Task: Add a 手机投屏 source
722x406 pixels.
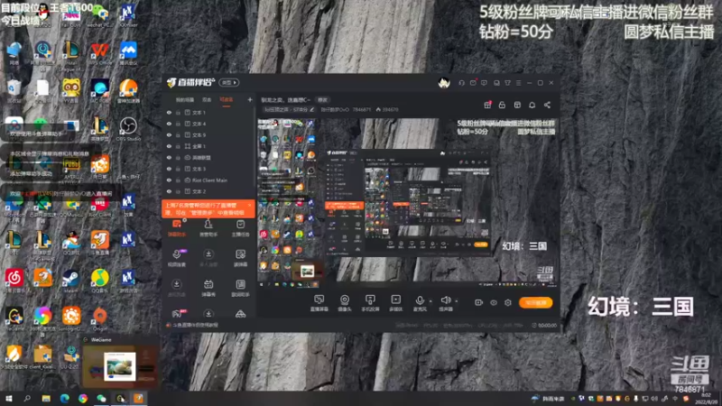Action: point(370,303)
